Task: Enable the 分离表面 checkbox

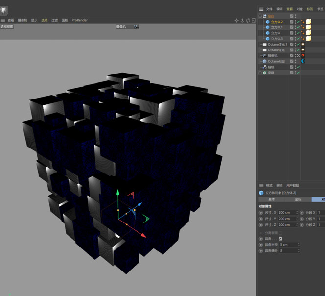Action: tap(280, 233)
